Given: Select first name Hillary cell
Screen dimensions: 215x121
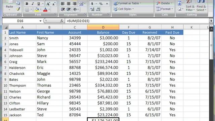Looking at the screenshot, I should 49,103.
